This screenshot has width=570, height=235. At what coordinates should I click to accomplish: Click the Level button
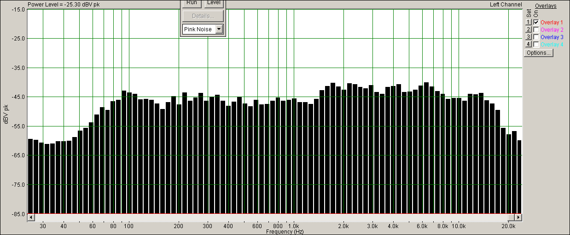(x=214, y=3)
